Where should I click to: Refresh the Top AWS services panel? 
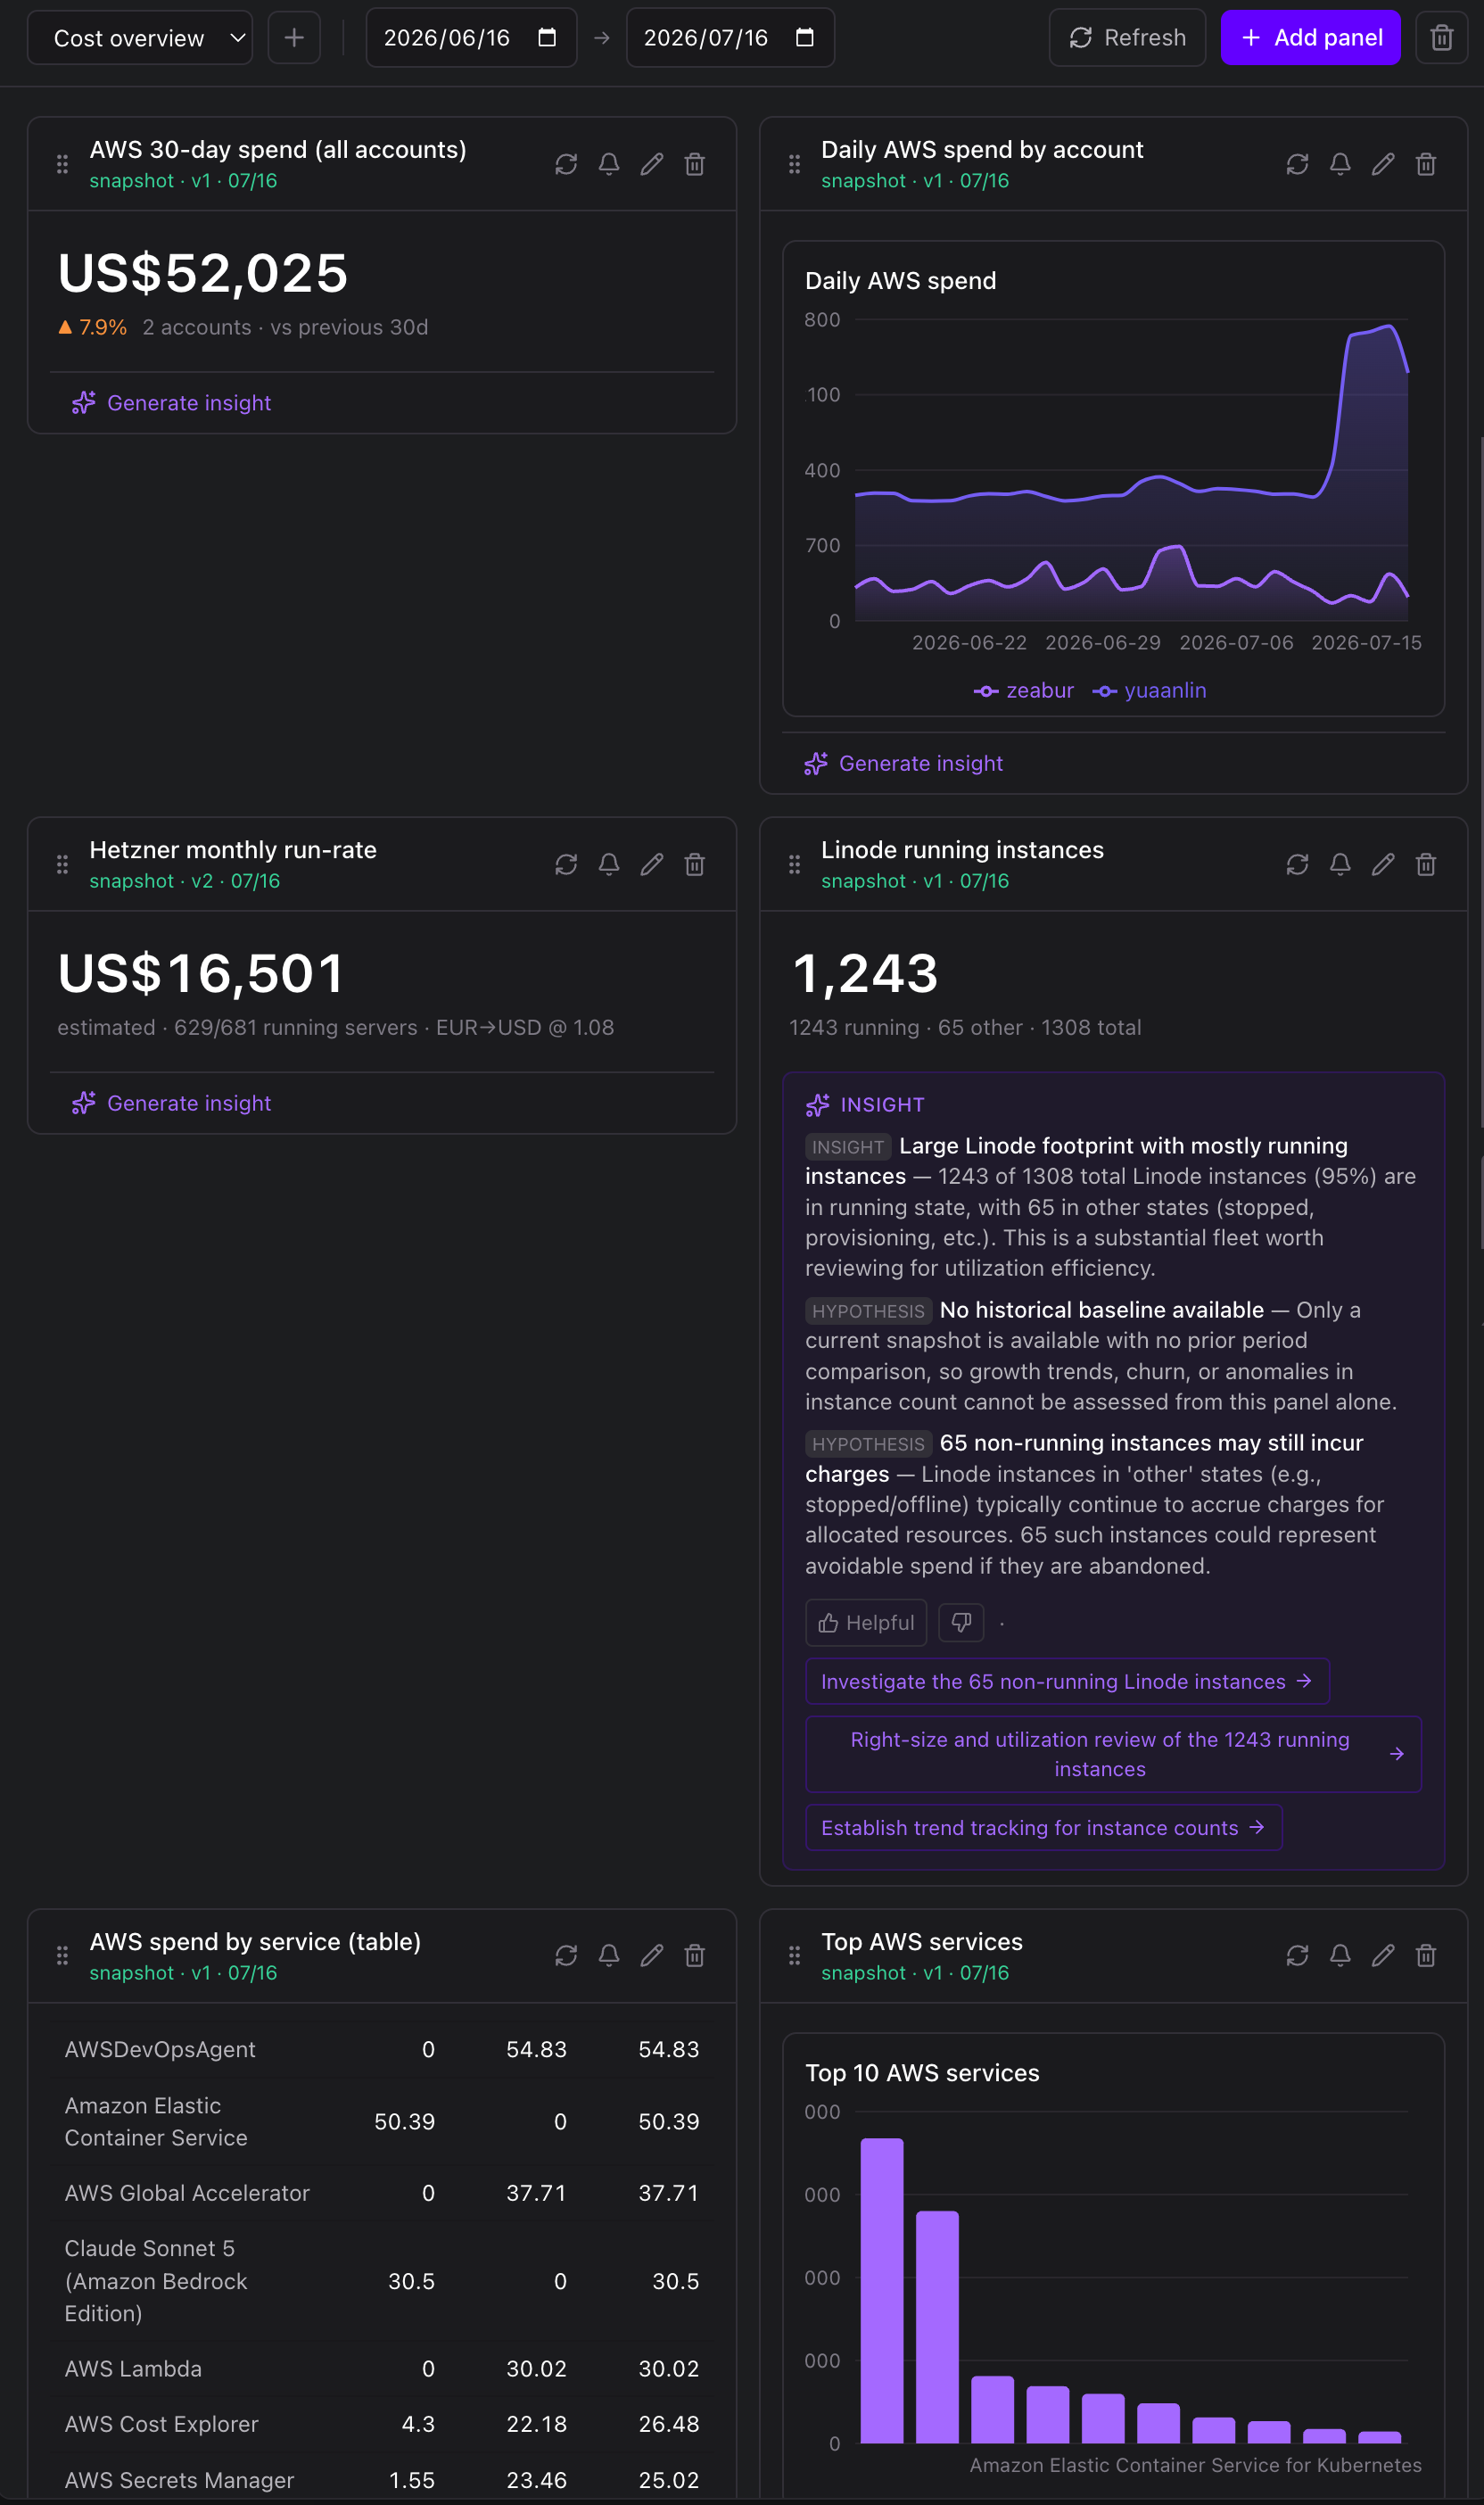(1297, 1956)
